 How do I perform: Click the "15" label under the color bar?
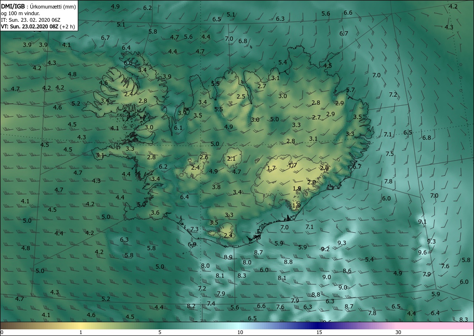point(319,332)
